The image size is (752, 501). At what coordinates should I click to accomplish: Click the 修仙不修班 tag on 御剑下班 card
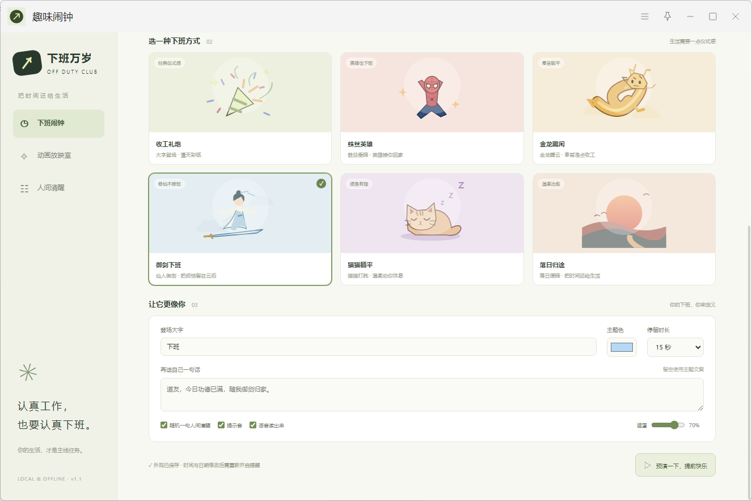point(170,184)
